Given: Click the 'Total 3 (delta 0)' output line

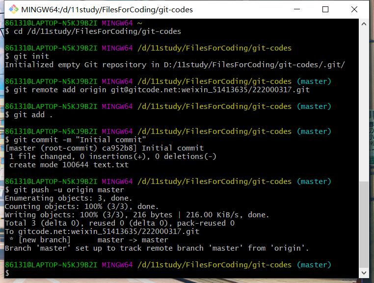Looking at the screenshot, I should (120, 223).
